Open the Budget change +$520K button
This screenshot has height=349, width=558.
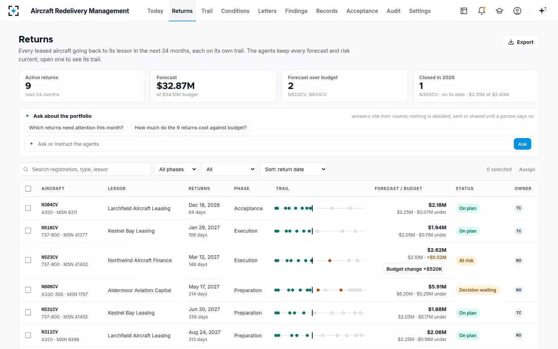click(x=414, y=269)
